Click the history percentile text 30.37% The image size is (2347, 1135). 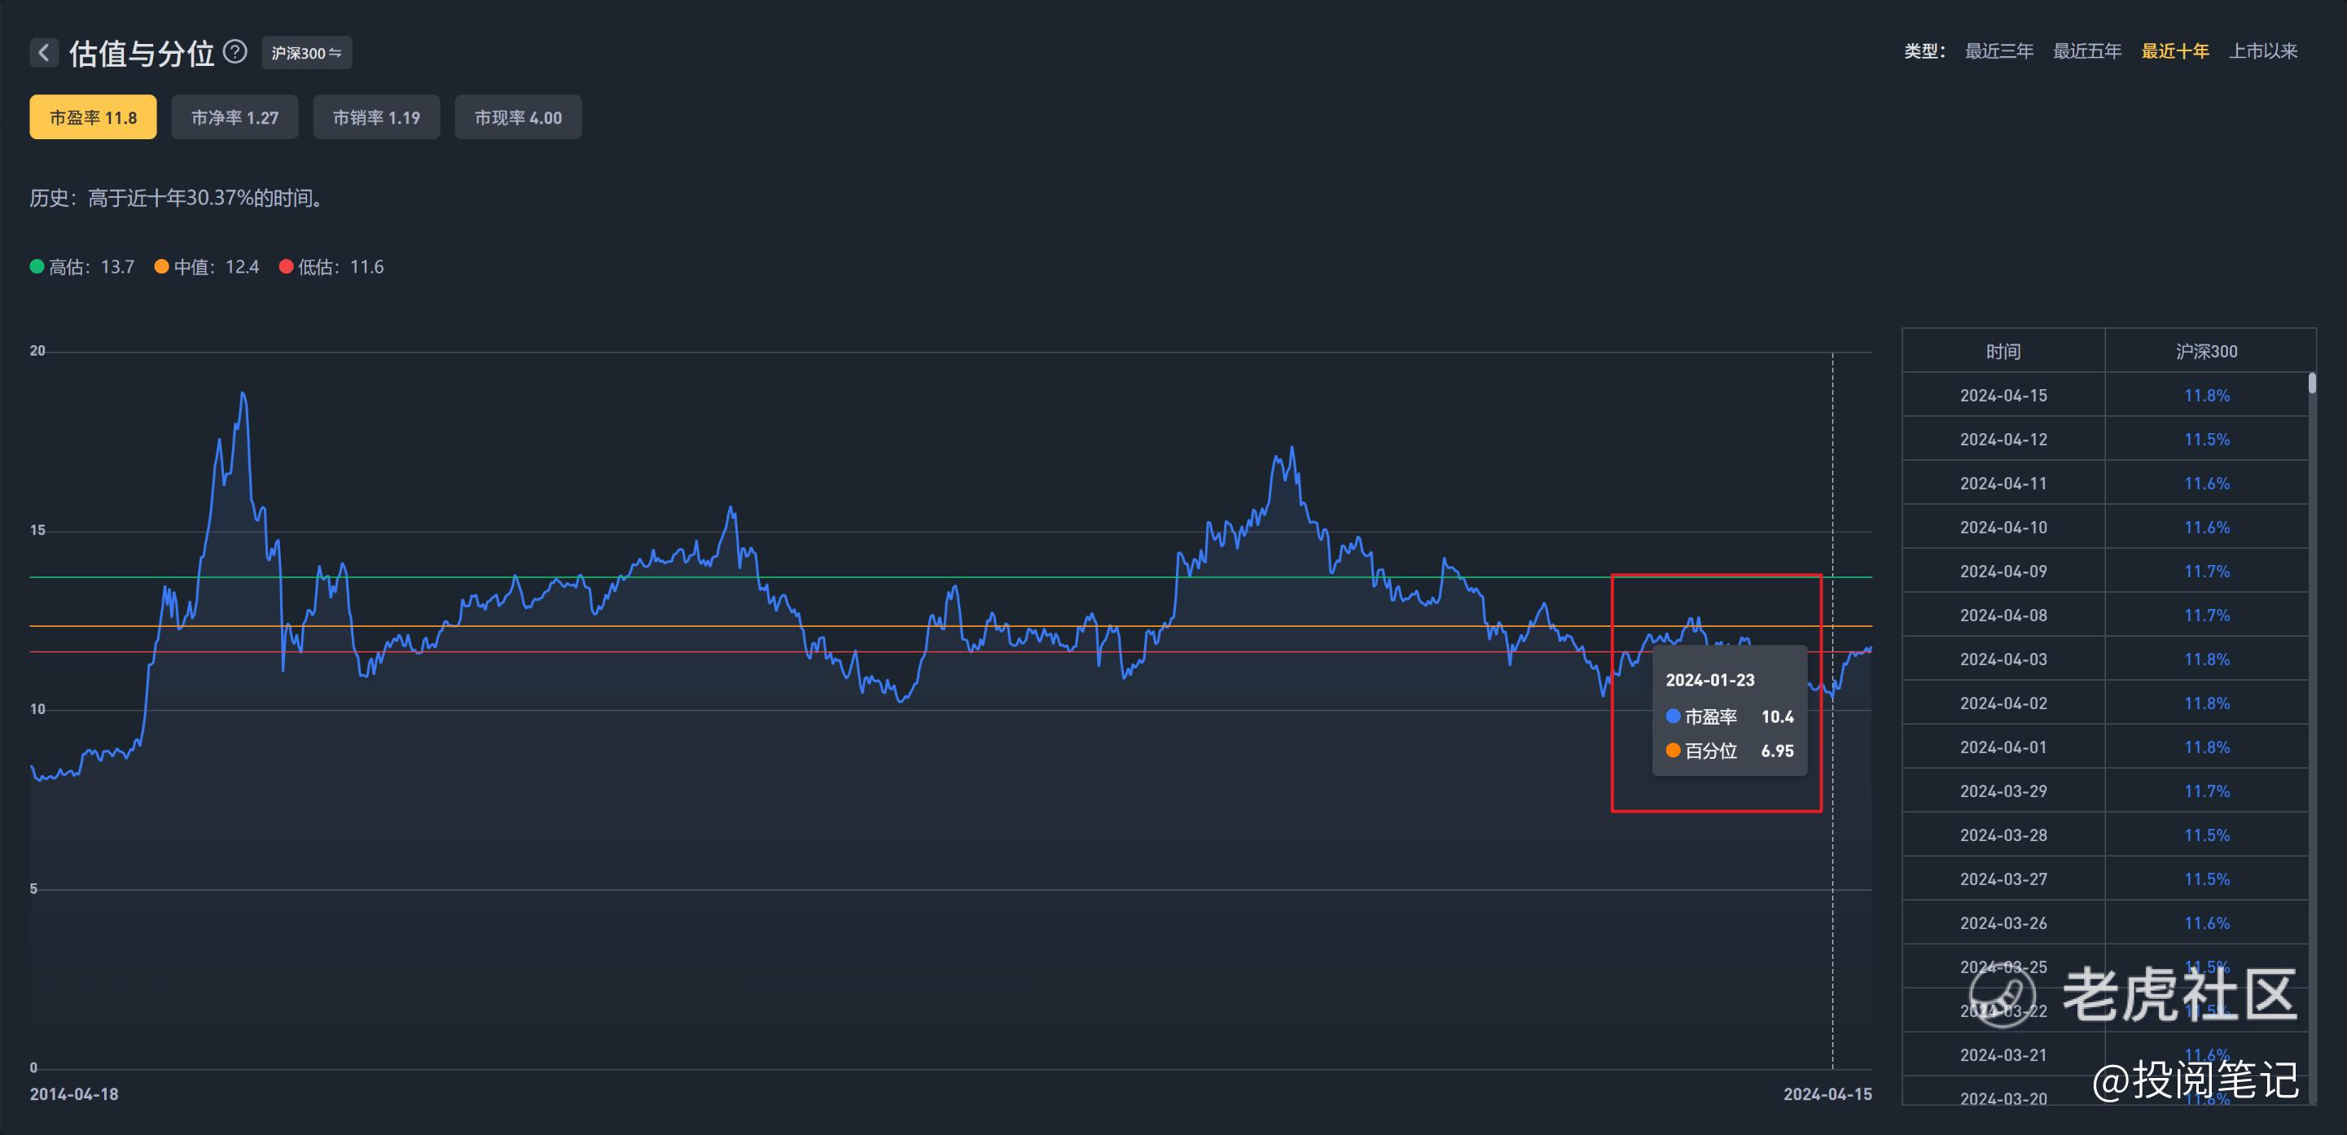220,198
